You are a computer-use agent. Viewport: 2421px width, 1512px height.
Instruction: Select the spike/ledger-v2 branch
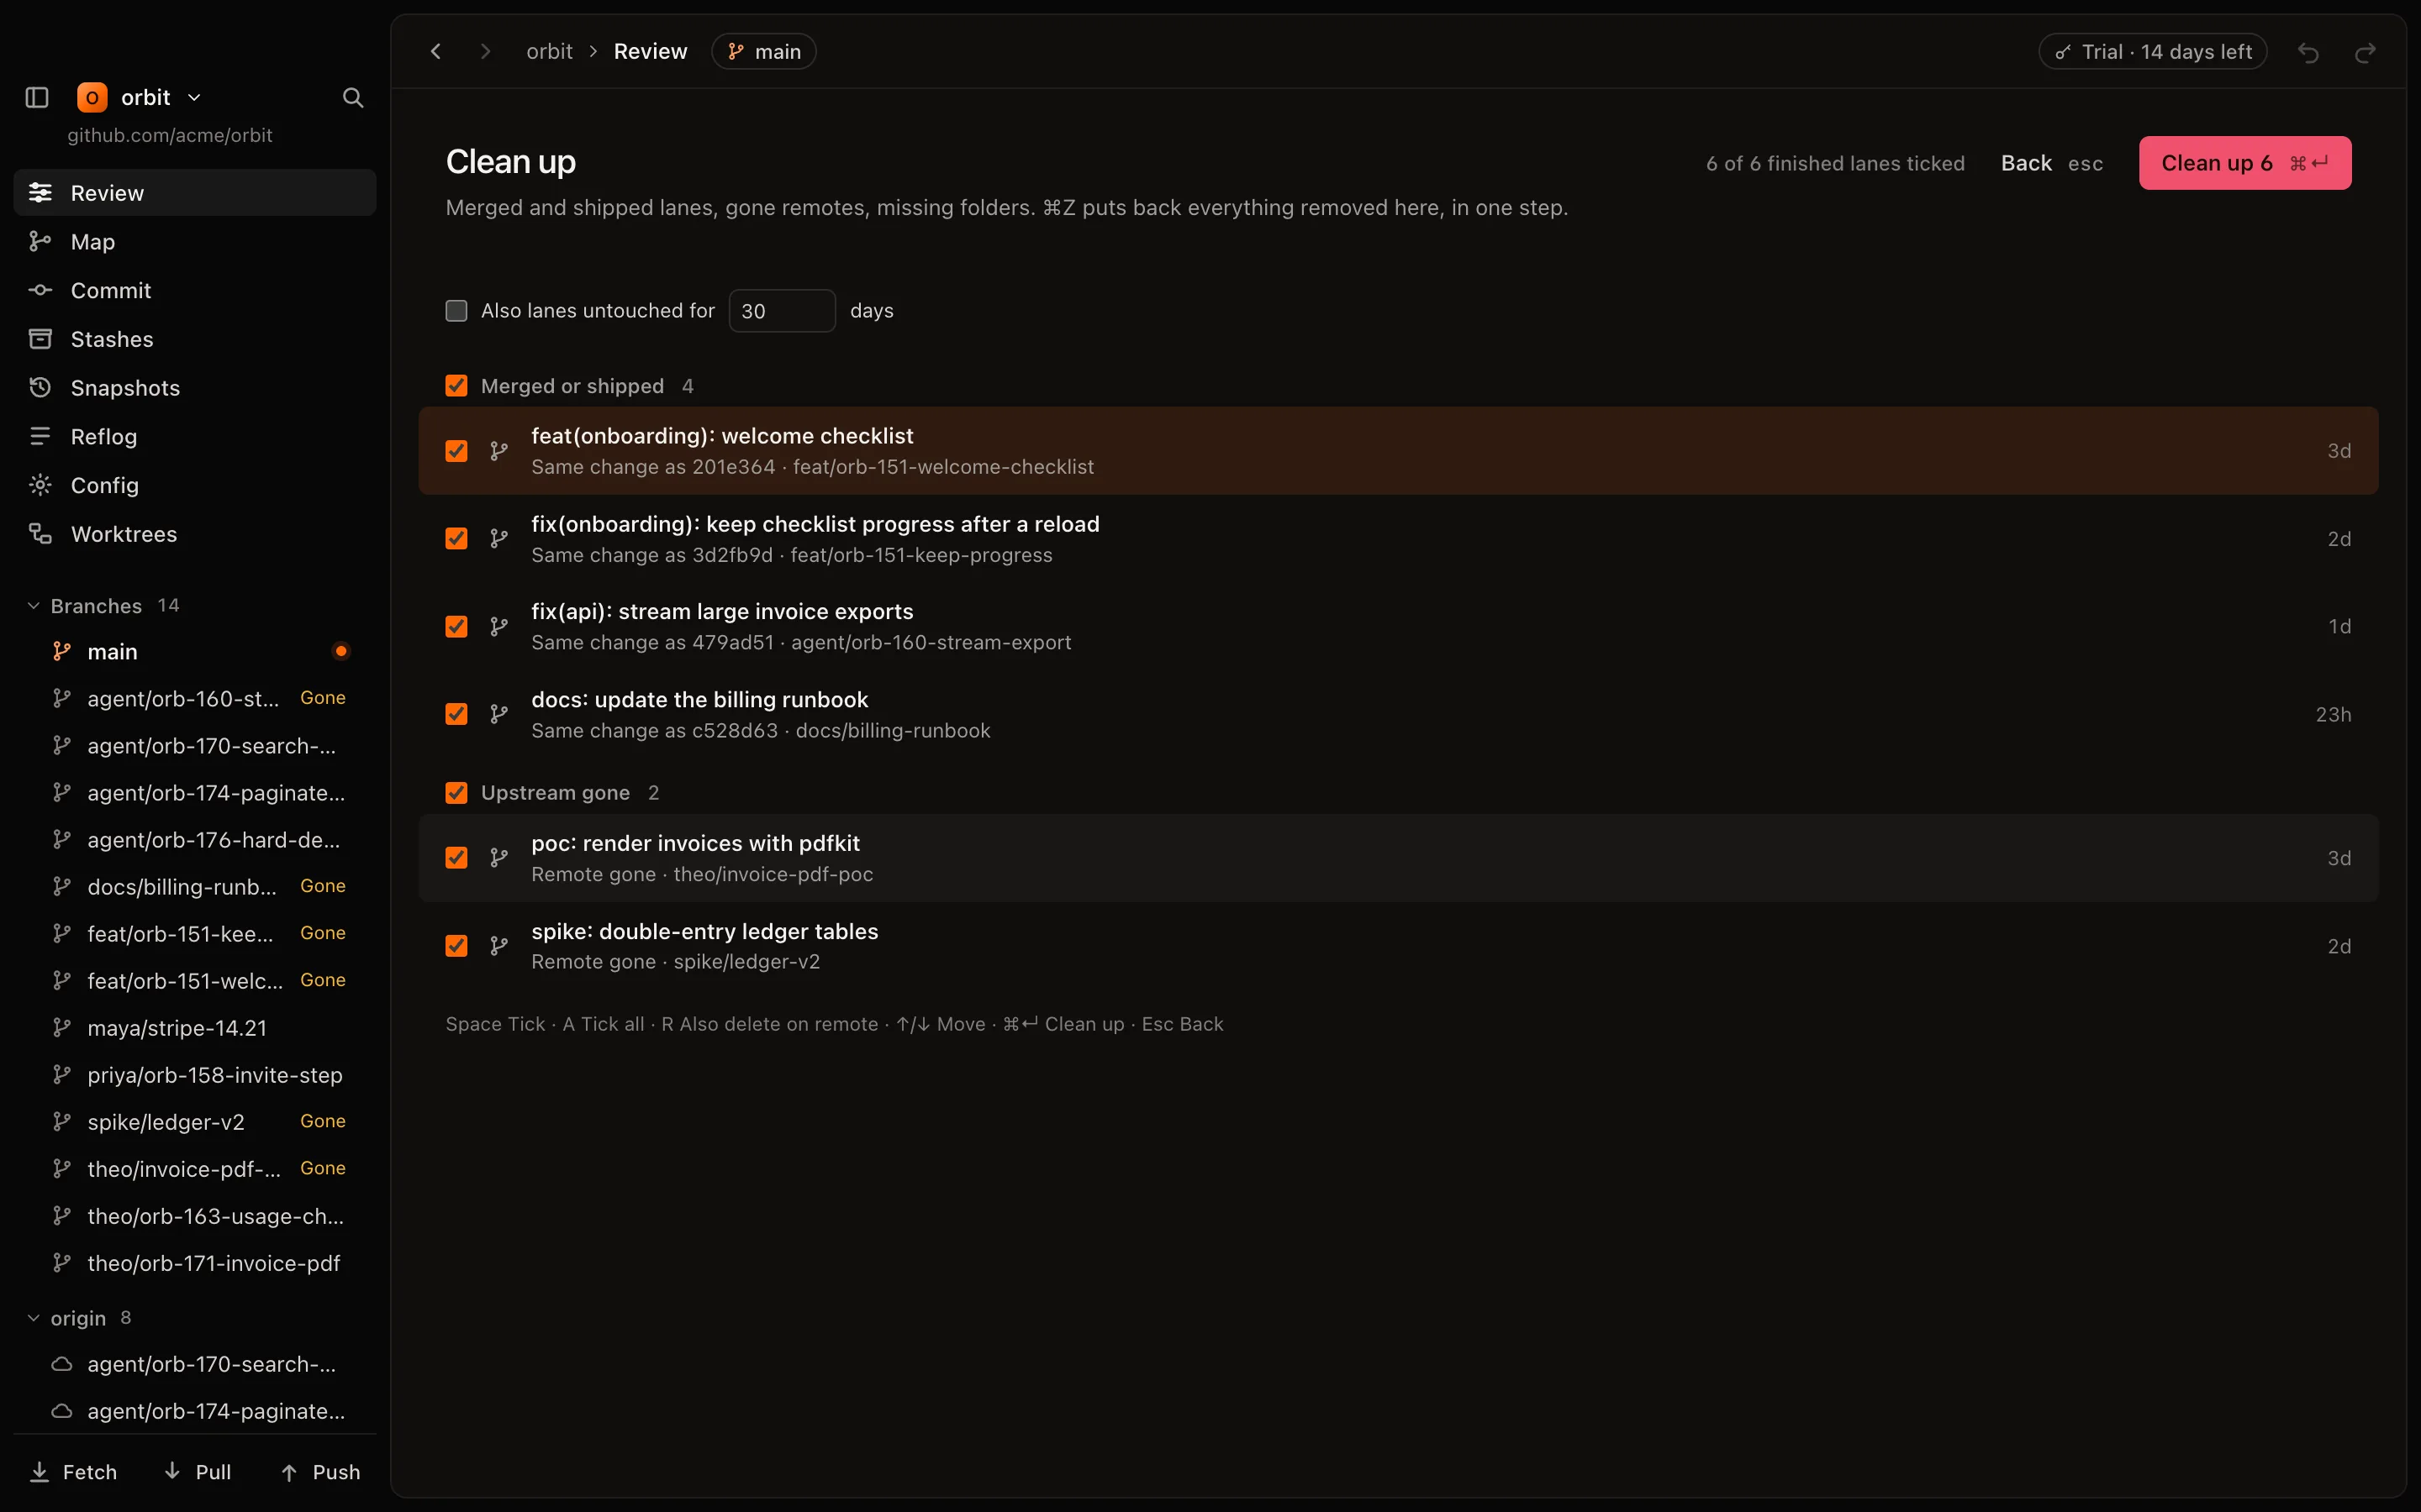(x=195, y=1122)
